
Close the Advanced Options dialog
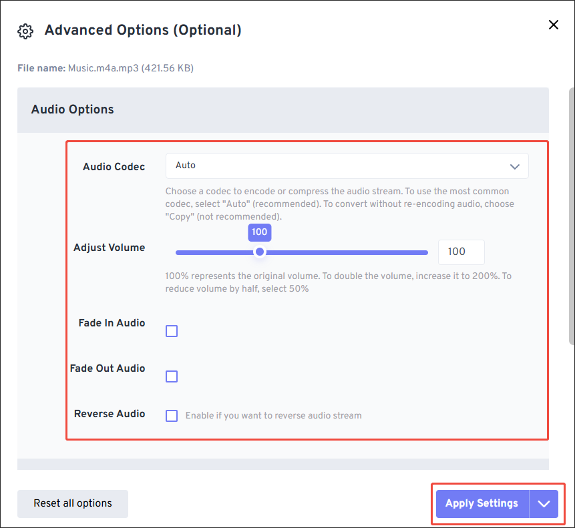(553, 25)
